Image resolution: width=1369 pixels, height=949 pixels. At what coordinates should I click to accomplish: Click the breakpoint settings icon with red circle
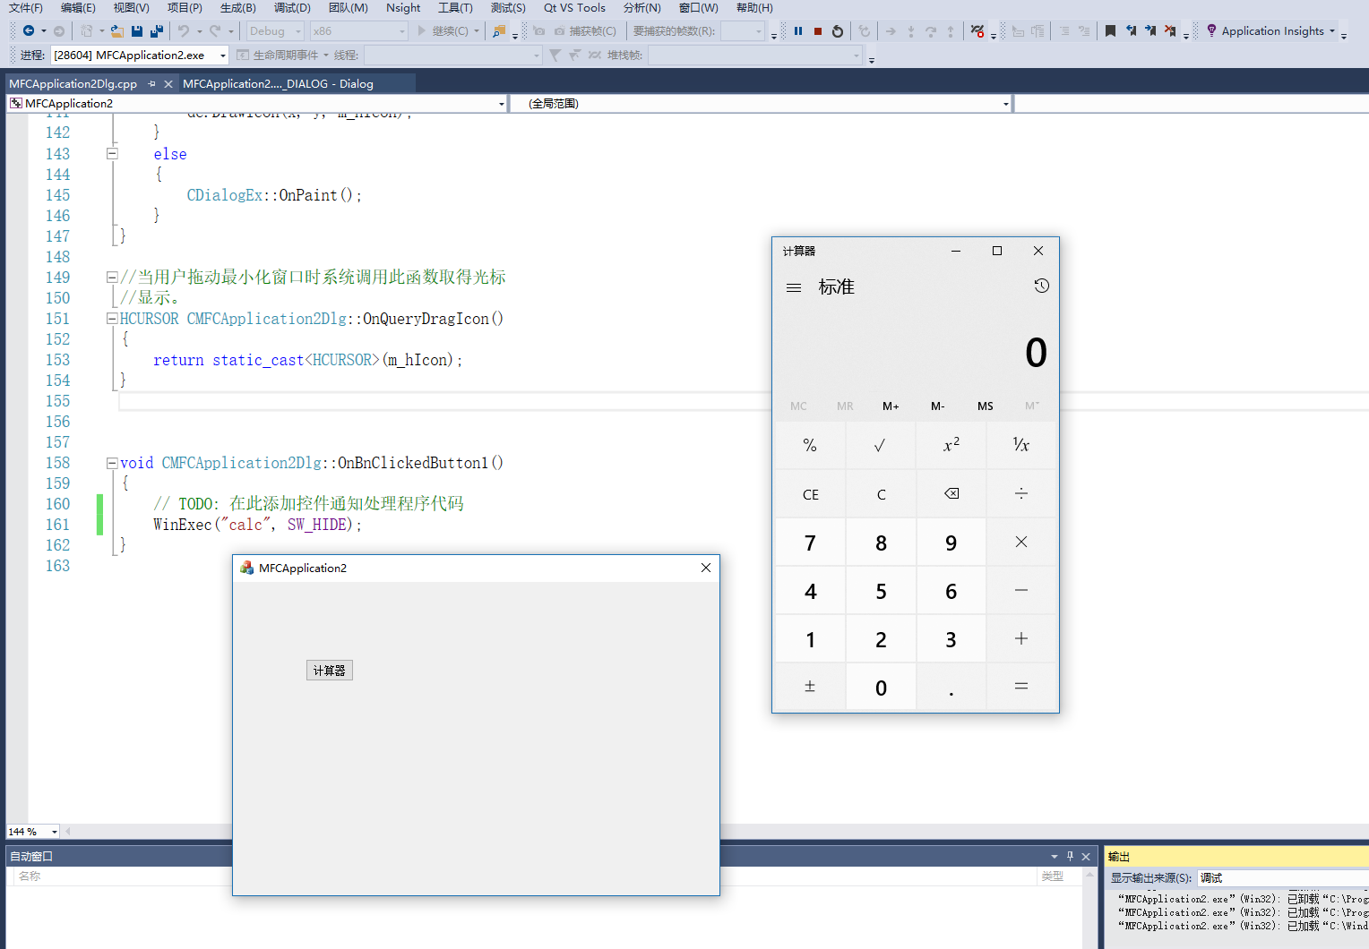[x=977, y=30]
